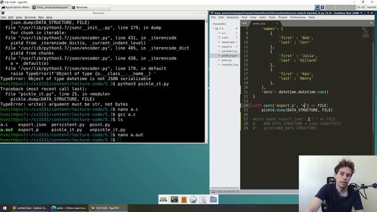Click the hsmith user name in the top panel
Image resolution: width=377 pixels, height=212 pixels.
[x=372, y=8]
